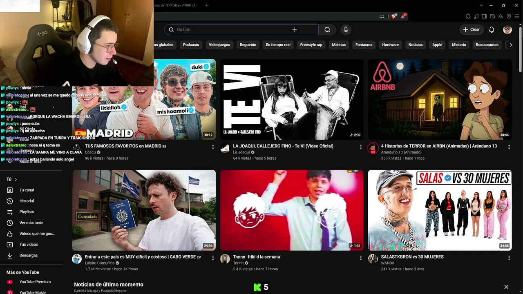Dismiss the Noticias de último momento section
Image resolution: width=523 pixels, height=294 pixels.
tap(506, 287)
